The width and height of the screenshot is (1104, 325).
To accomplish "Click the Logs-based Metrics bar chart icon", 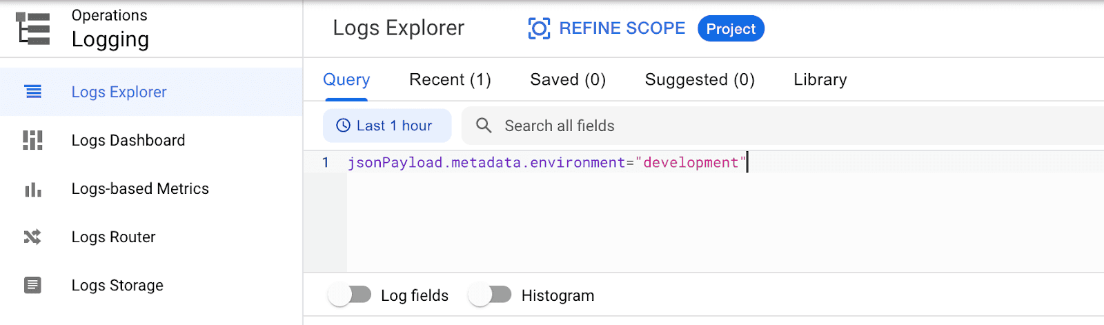I will [33, 189].
